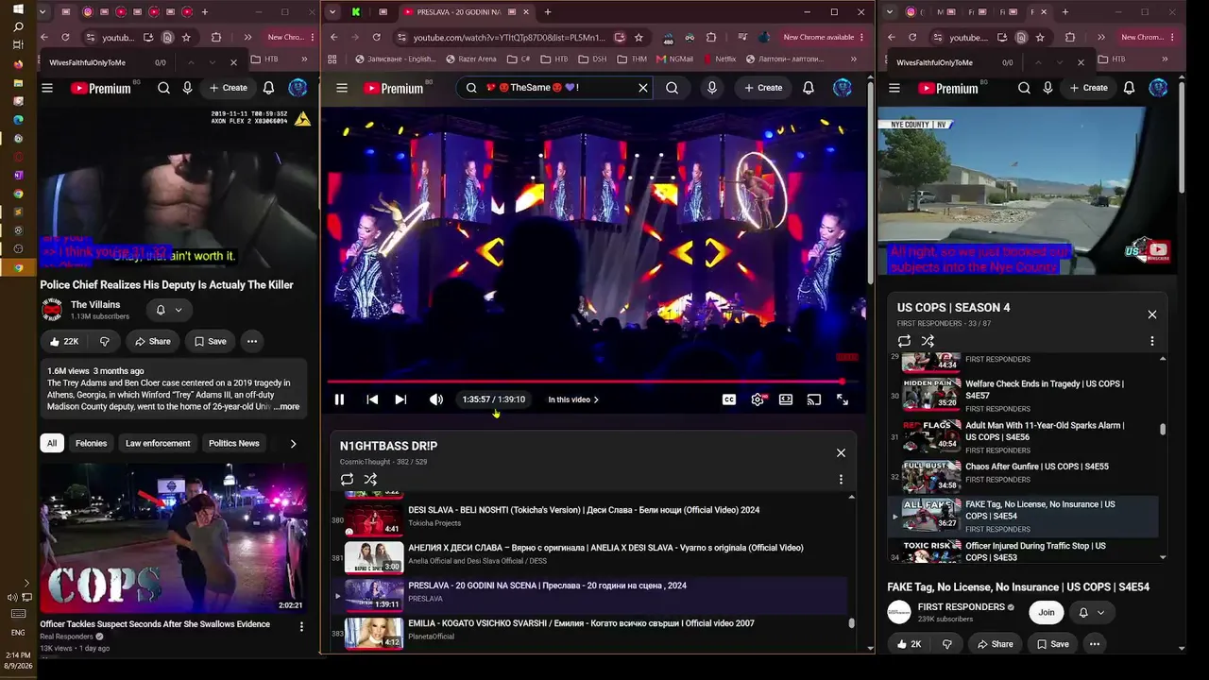Open the NGMail bookmark
Screen dimensions: 1209x680
click(674, 59)
